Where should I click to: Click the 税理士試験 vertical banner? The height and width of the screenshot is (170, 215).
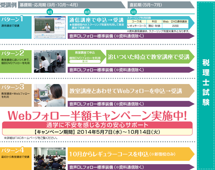pyautogui.click(x=206, y=83)
